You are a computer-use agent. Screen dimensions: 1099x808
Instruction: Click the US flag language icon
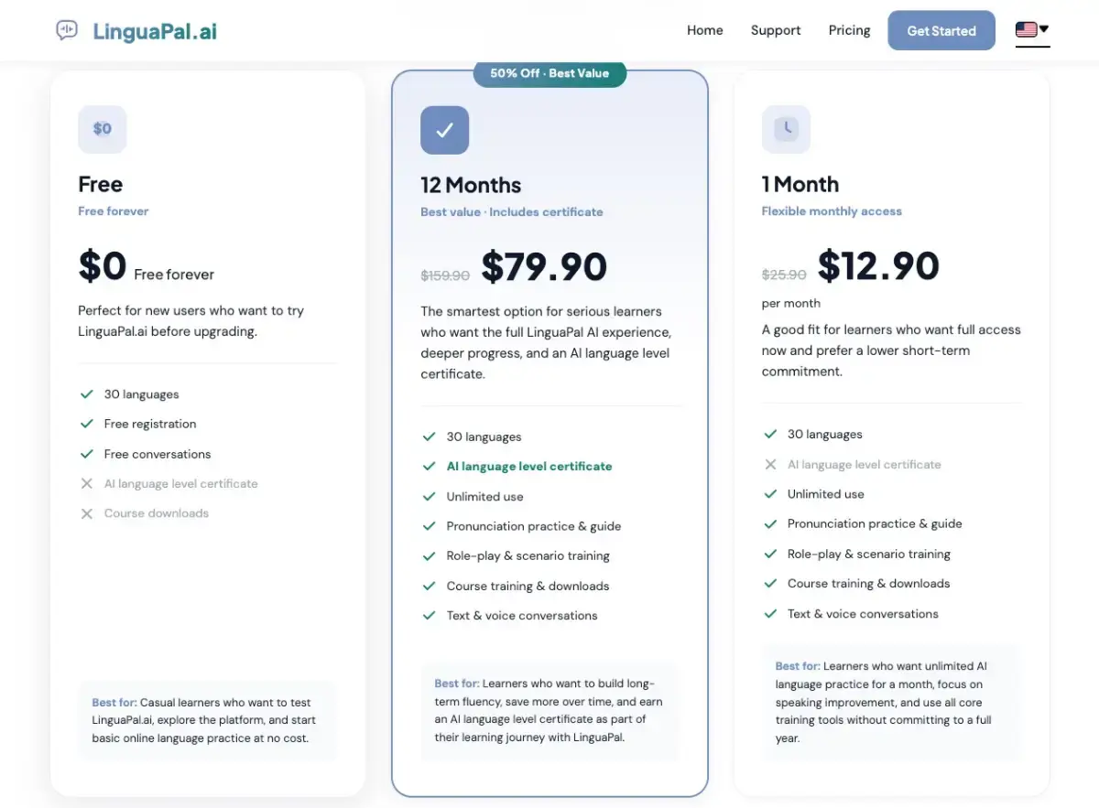point(1026,30)
